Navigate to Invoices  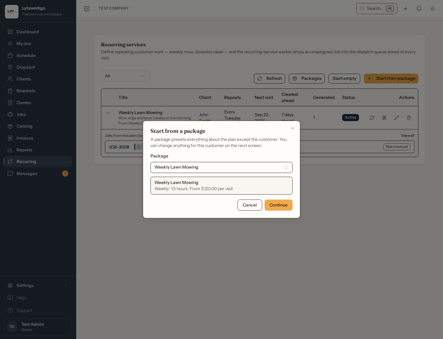coord(38,138)
